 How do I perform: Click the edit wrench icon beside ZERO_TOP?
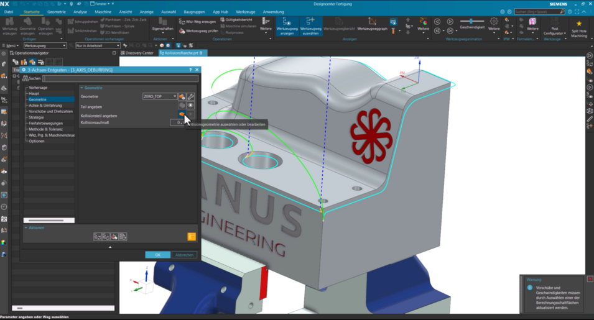point(190,97)
